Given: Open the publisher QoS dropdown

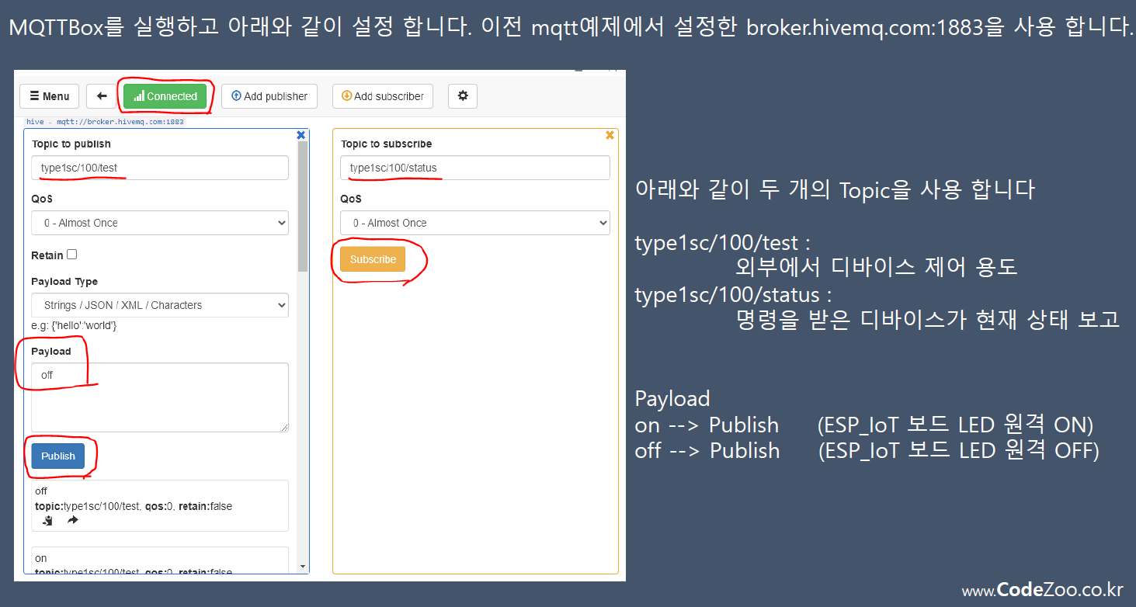Looking at the screenshot, I should pyautogui.click(x=160, y=223).
